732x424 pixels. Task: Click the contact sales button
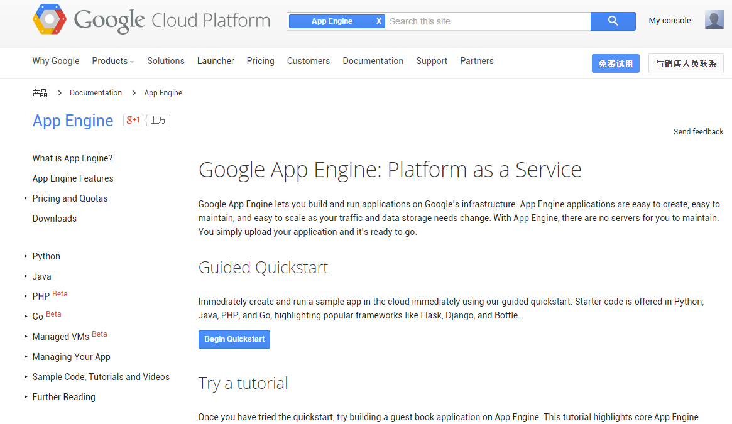click(x=686, y=63)
